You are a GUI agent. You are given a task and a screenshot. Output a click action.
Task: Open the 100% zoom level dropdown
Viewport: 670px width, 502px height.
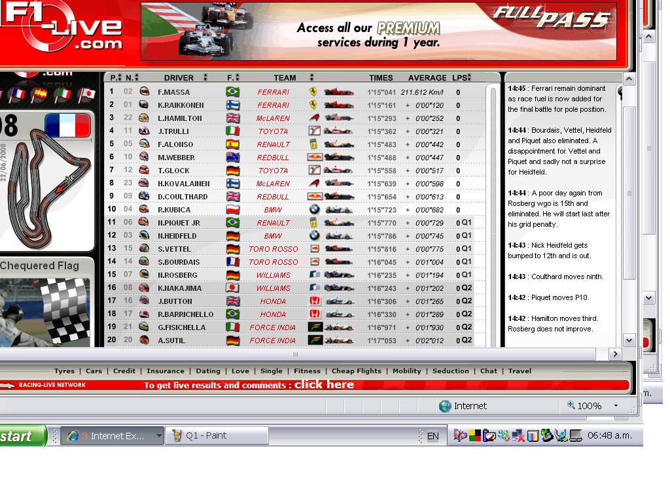(616, 406)
